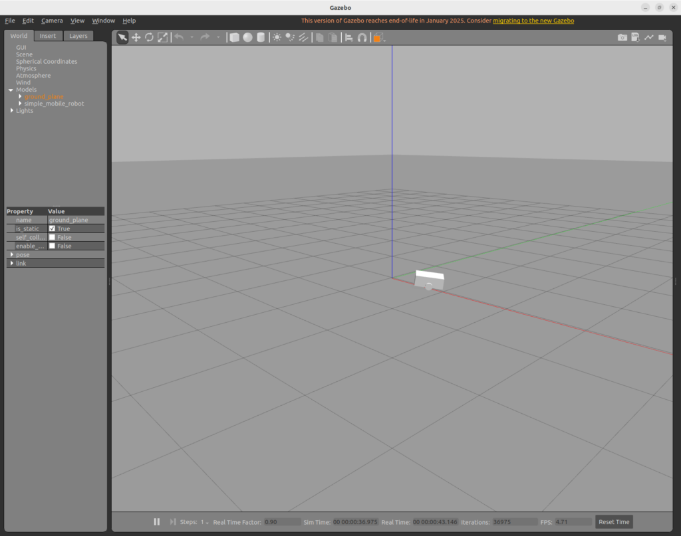Click the Reset Time button
This screenshot has width=681, height=536.
click(x=614, y=521)
